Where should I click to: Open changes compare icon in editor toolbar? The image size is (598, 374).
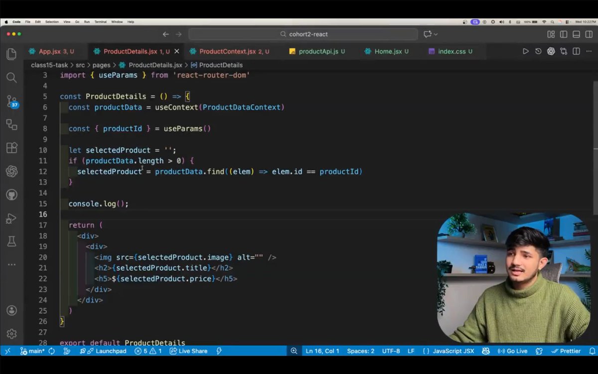(564, 51)
